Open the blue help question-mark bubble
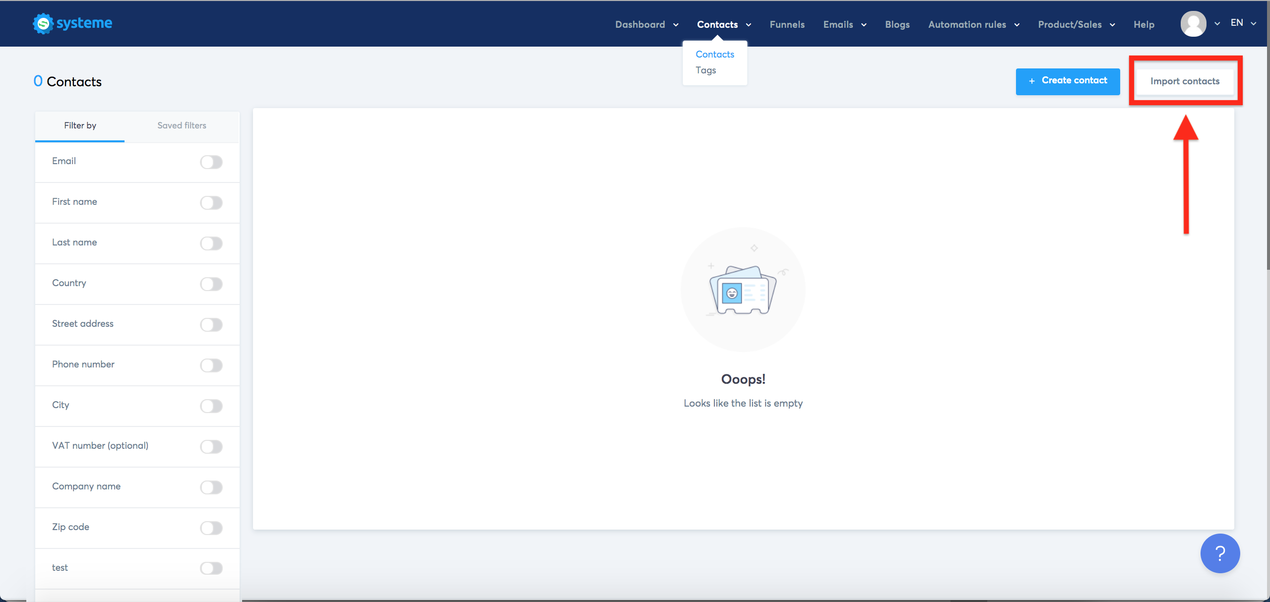This screenshot has height=602, width=1270. click(1219, 553)
